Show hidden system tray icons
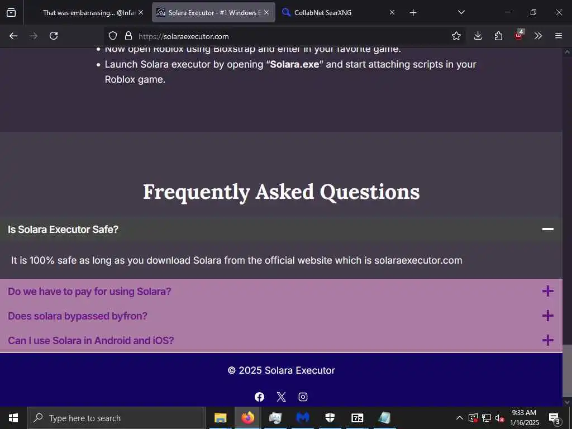Screen dimensions: 572x429 pyautogui.click(x=460, y=418)
